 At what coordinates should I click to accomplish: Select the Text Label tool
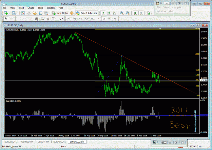click(54, 19)
